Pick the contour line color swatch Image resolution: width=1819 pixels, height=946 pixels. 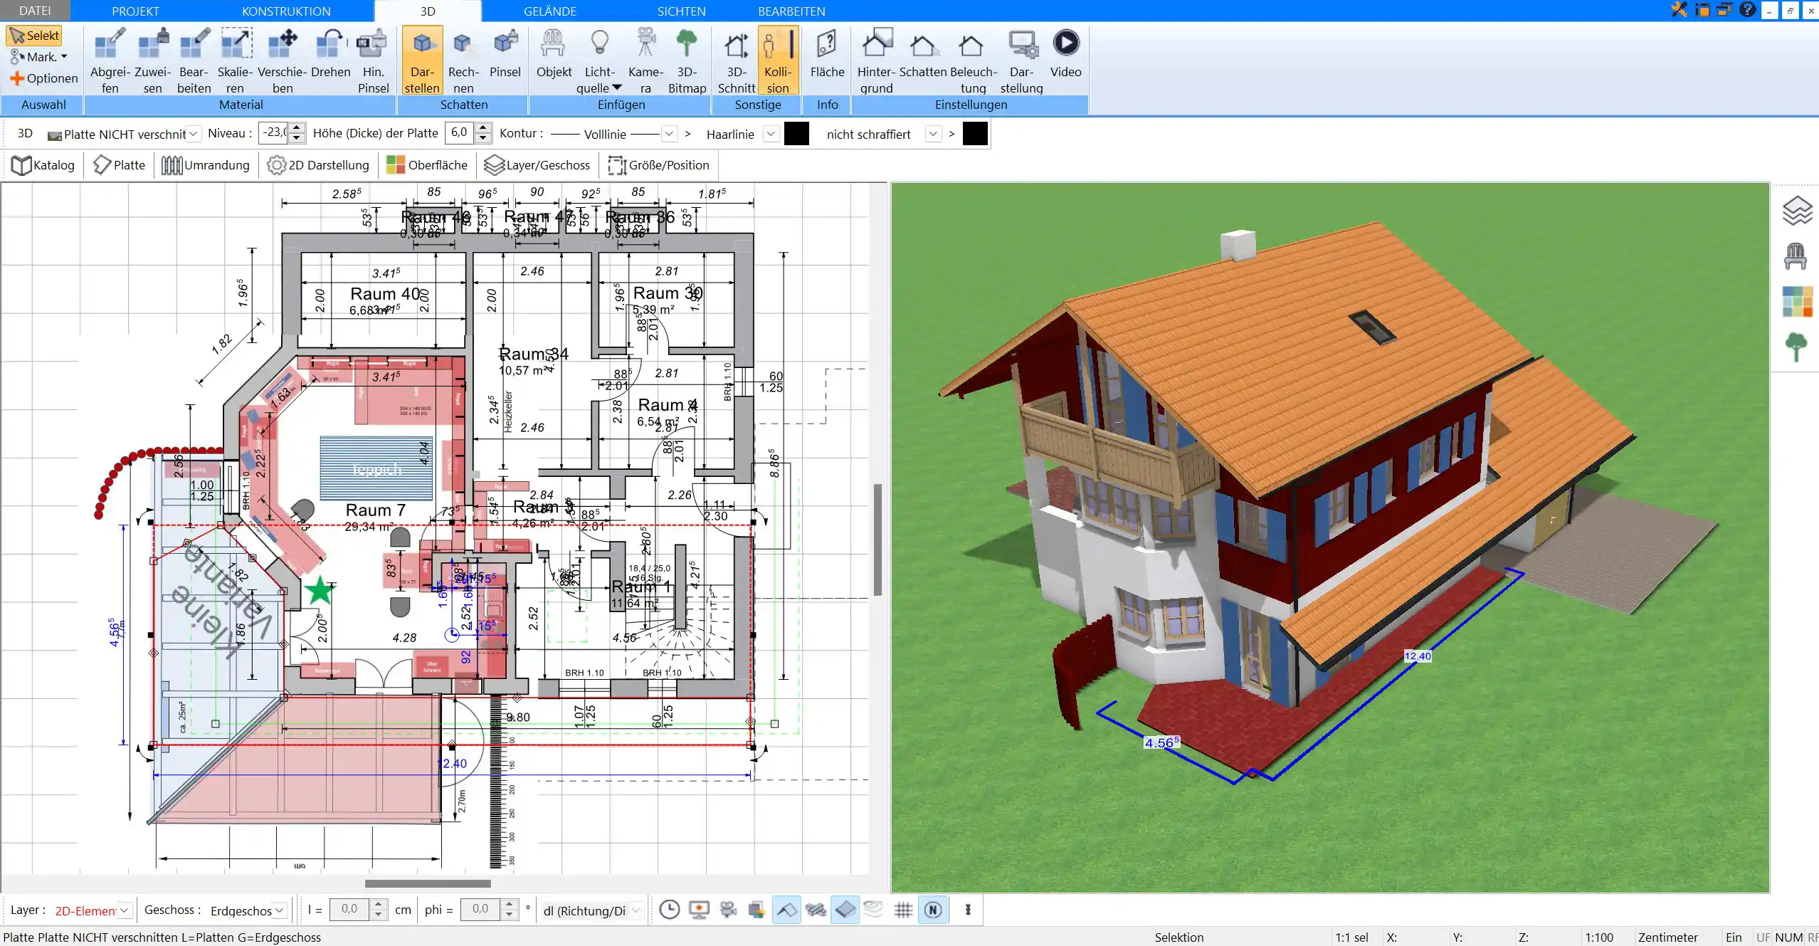pyautogui.click(x=796, y=134)
